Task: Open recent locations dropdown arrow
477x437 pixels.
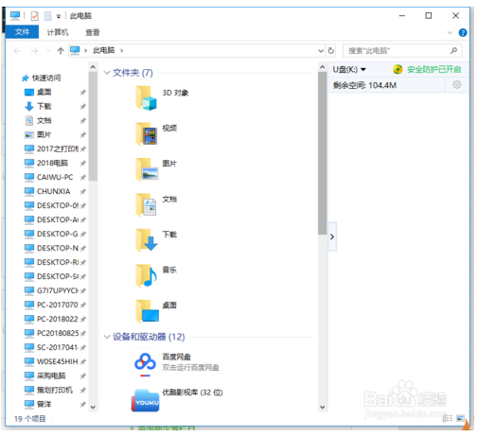Action: click(48, 50)
